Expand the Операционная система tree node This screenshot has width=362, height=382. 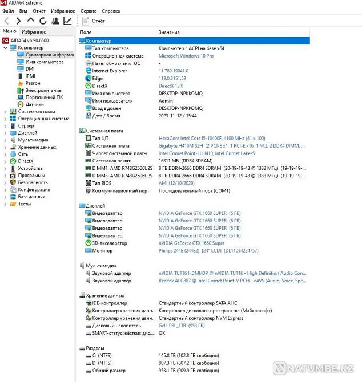click(5, 119)
